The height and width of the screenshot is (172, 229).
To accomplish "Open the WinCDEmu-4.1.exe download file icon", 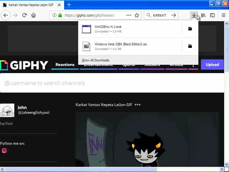I will (86, 29).
